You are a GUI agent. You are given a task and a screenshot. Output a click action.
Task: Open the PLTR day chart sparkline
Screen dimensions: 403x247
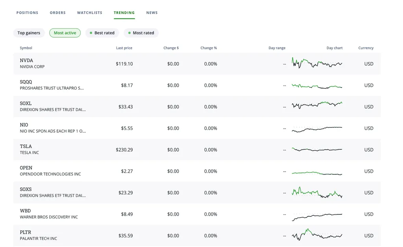click(x=317, y=235)
